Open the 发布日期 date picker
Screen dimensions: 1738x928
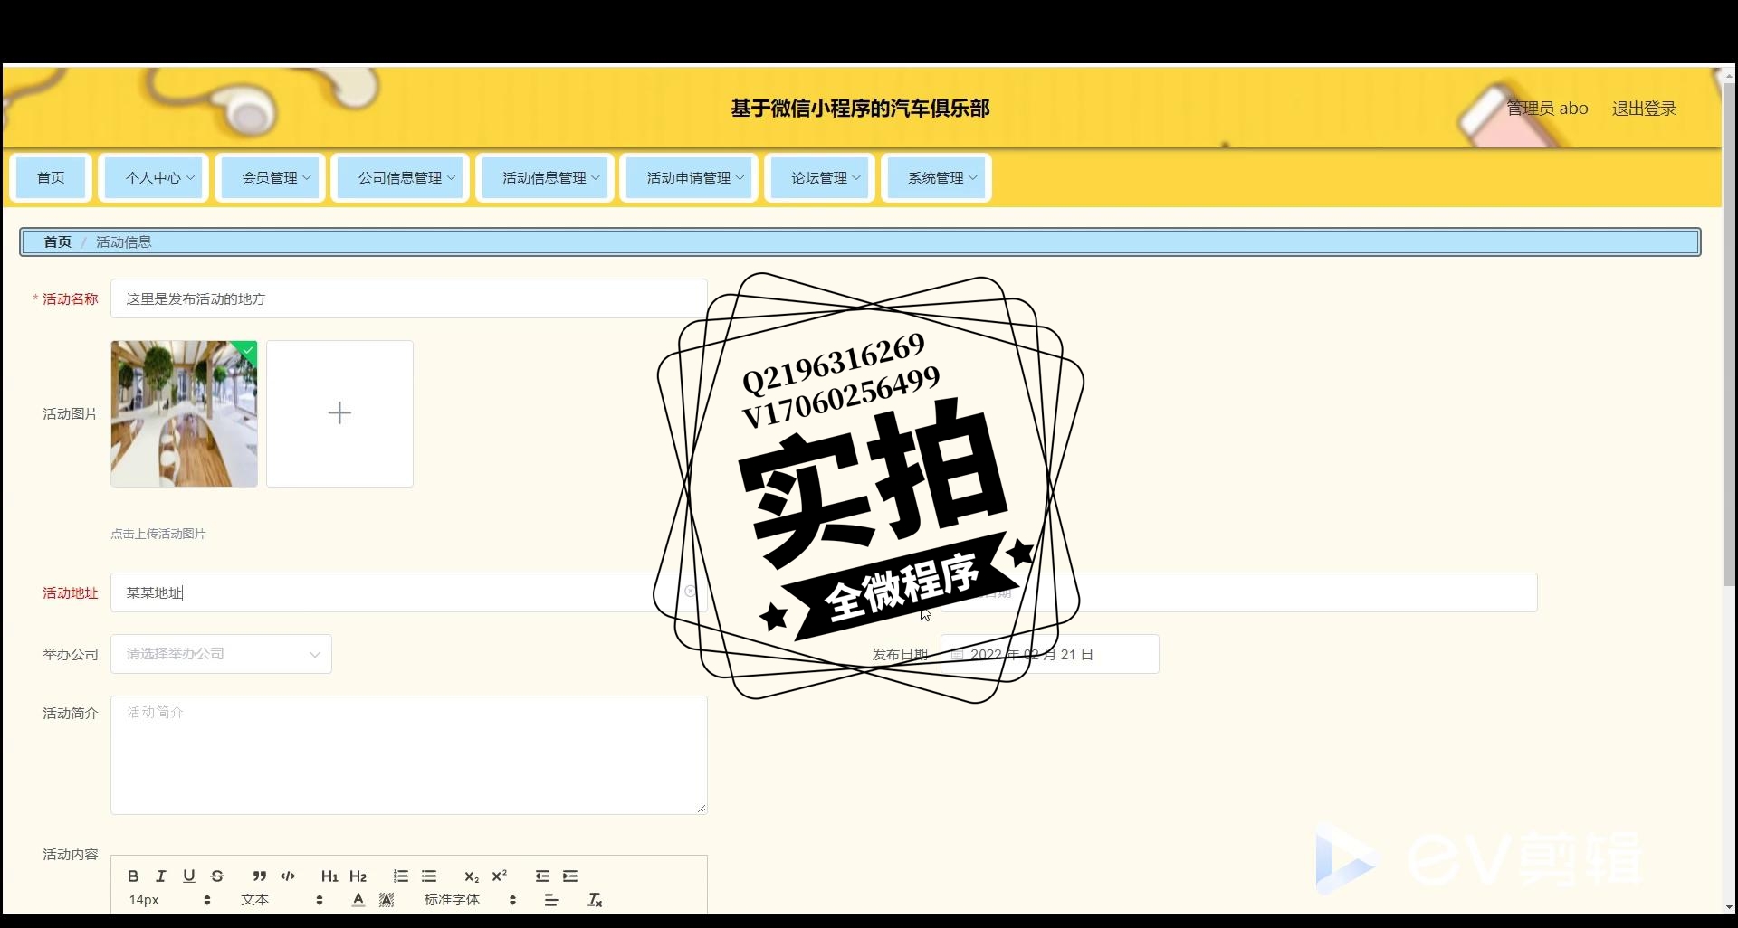1049,654
